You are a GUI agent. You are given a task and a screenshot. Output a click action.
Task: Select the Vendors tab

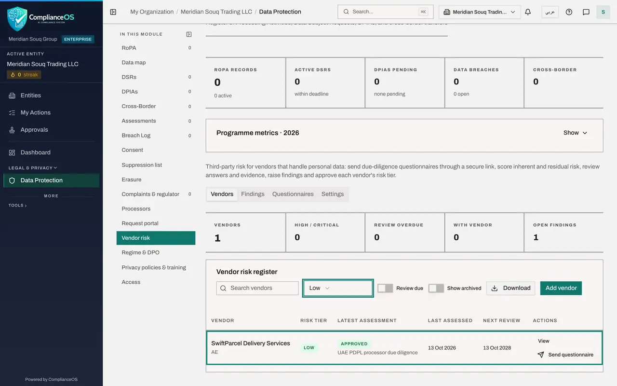222,194
